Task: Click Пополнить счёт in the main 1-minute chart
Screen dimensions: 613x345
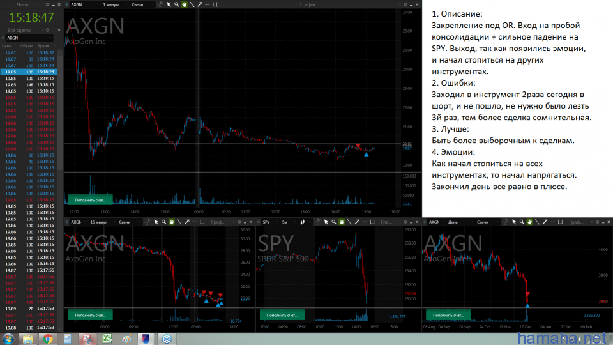Action: pyautogui.click(x=90, y=199)
